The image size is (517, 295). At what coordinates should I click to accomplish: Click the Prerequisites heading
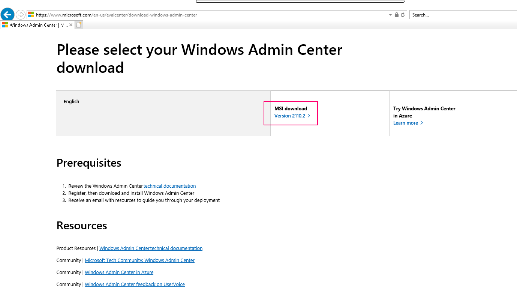[89, 163]
